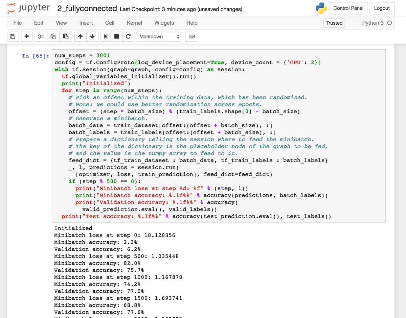Insert a cell below with plus icon

coord(27,36)
